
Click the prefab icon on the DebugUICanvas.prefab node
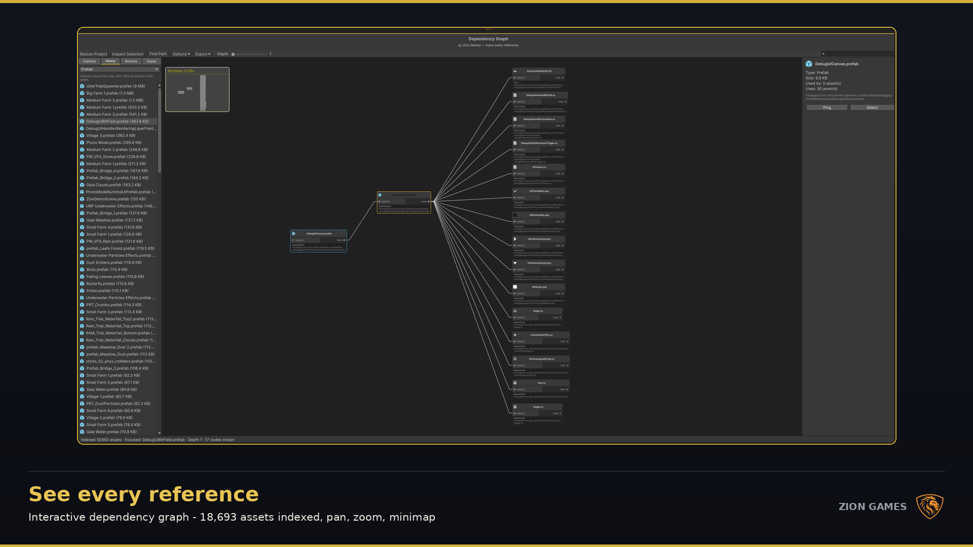point(293,233)
